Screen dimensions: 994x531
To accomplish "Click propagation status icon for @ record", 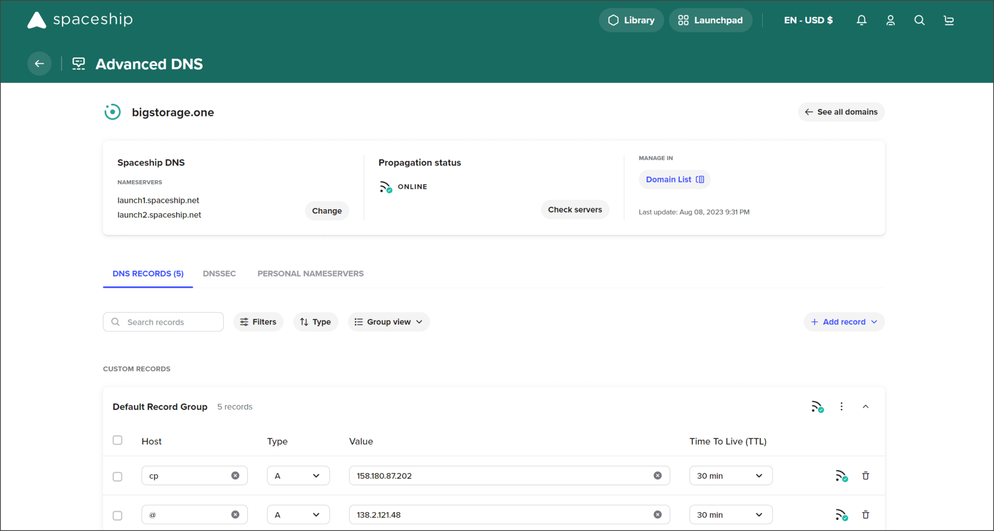I will click(x=841, y=515).
